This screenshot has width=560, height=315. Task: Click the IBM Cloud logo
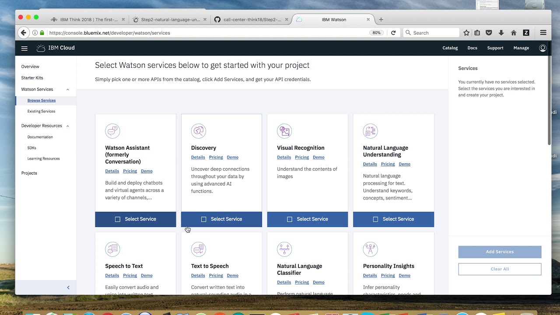pos(56,48)
